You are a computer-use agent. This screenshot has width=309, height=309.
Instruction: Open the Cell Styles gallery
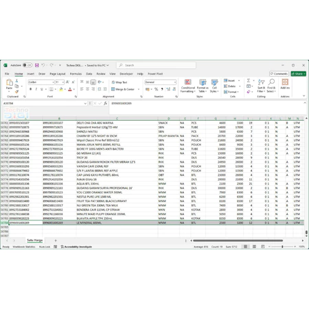click(214, 86)
